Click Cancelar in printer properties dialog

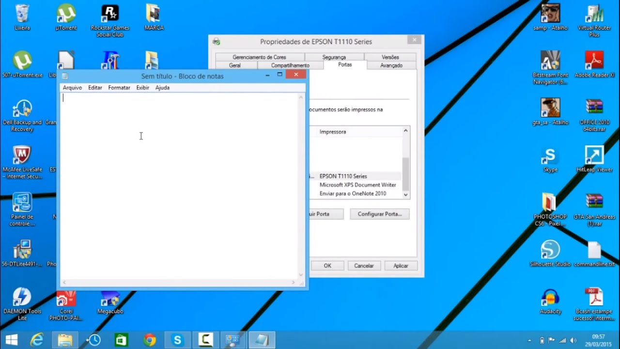coord(364,266)
